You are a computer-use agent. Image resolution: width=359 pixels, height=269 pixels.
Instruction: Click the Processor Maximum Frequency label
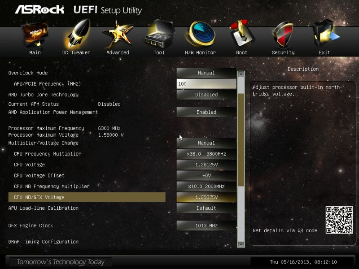pyautogui.click(x=46, y=128)
